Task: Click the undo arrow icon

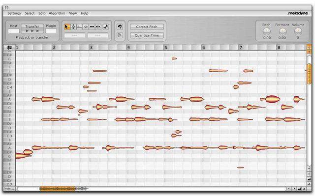Action: point(120,27)
